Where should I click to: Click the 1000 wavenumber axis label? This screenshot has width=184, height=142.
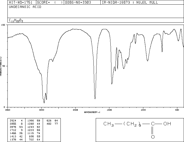143,110
